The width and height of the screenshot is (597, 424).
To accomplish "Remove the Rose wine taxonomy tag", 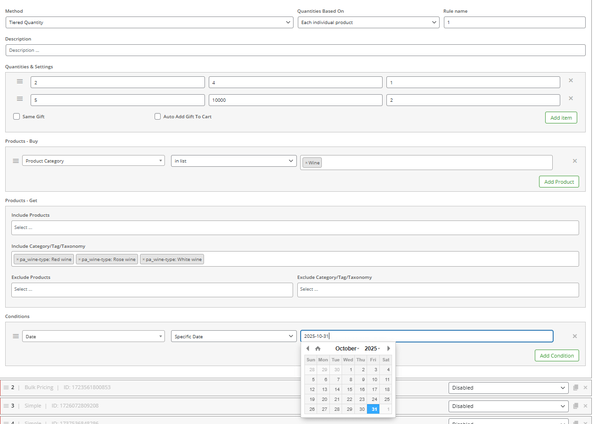I will pyautogui.click(x=80, y=260).
